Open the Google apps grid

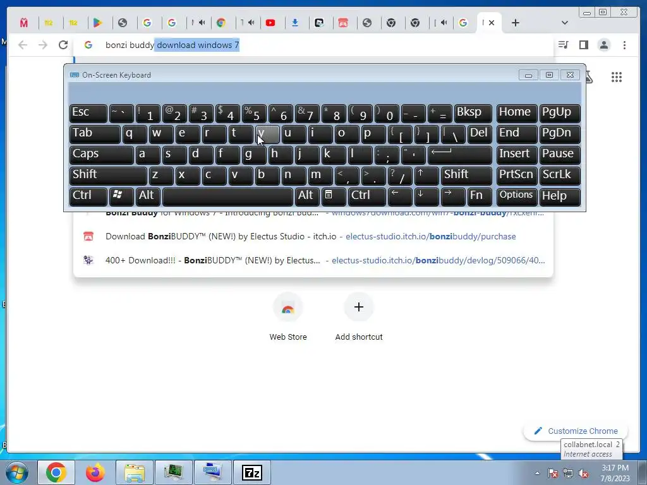click(617, 77)
